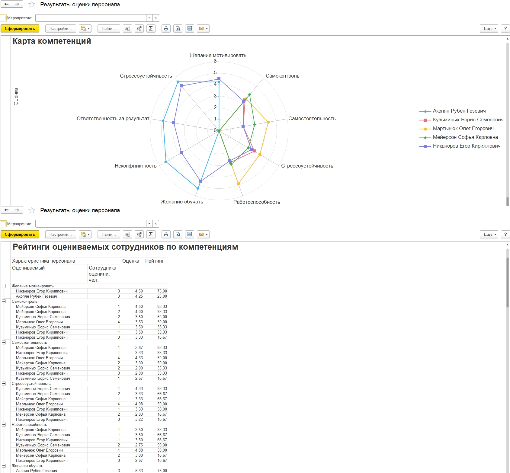Collapse the Самостоятельность group in the table

point(4,342)
